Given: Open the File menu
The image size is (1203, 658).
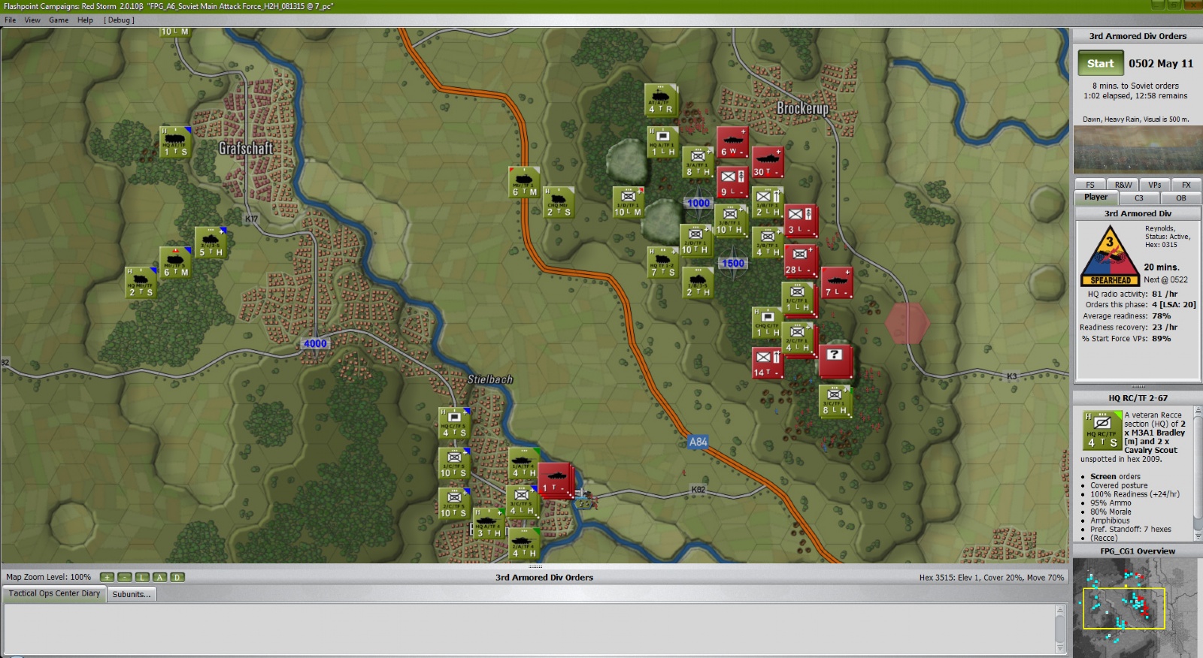Looking at the screenshot, I should pos(11,20).
